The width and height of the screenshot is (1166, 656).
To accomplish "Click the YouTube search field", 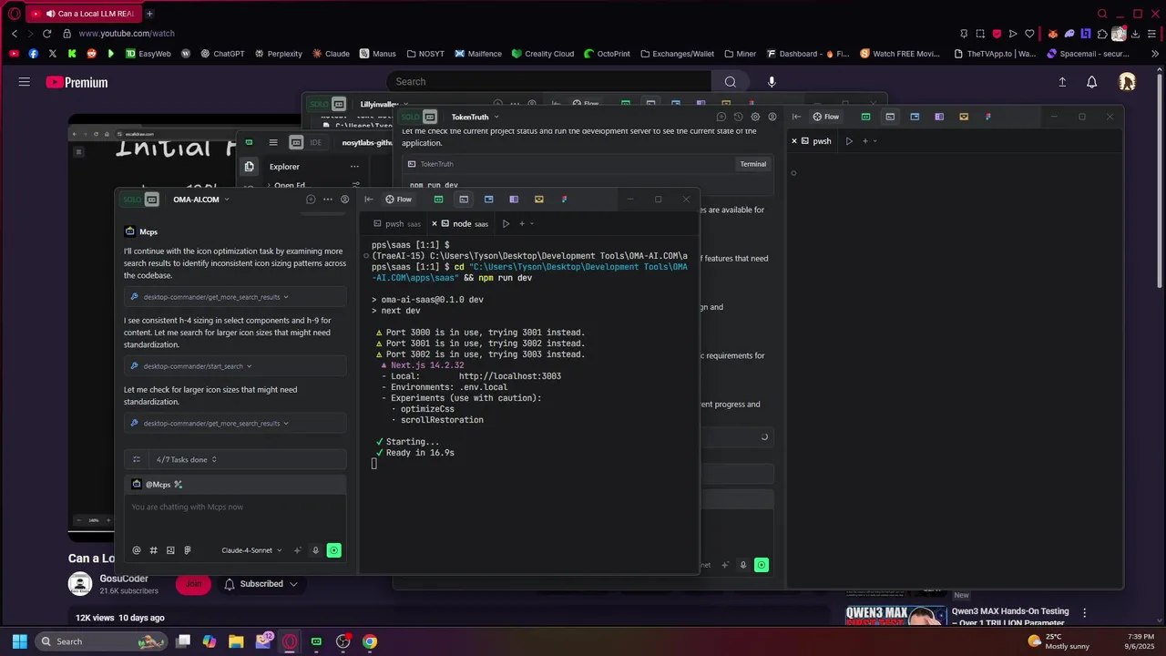I will [549, 82].
